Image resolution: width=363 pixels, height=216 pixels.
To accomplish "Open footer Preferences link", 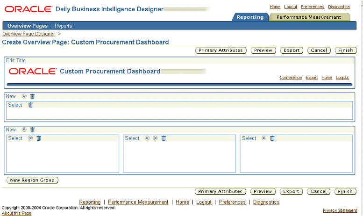I will (232, 202).
